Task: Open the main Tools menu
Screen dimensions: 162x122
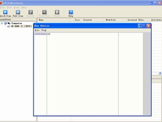Action: click(17, 7)
